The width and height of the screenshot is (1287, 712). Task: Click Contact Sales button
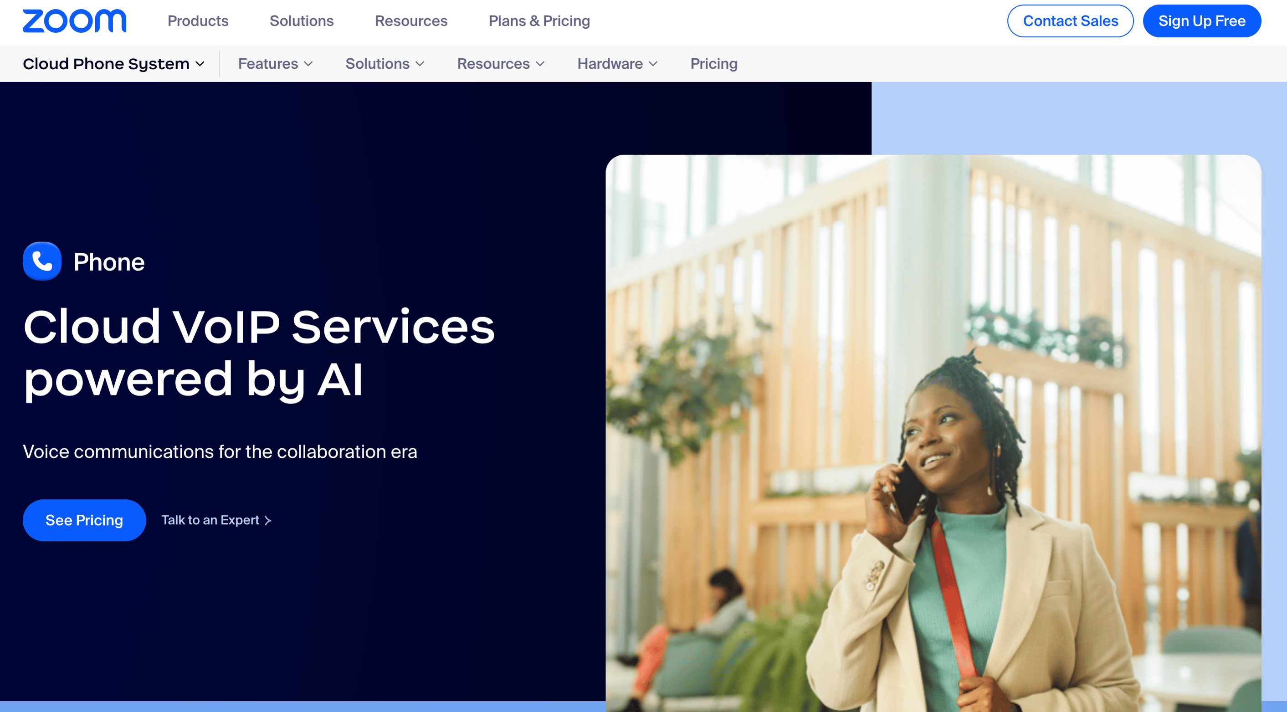point(1070,21)
